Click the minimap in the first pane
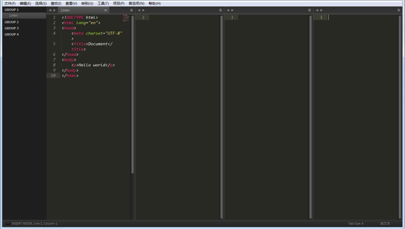The height and width of the screenshot is (229, 405). point(126,18)
